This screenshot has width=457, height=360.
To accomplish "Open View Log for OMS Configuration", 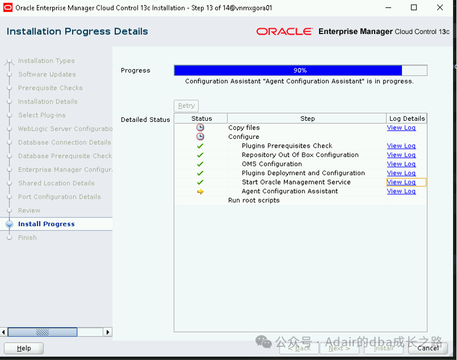I will click(x=402, y=164).
